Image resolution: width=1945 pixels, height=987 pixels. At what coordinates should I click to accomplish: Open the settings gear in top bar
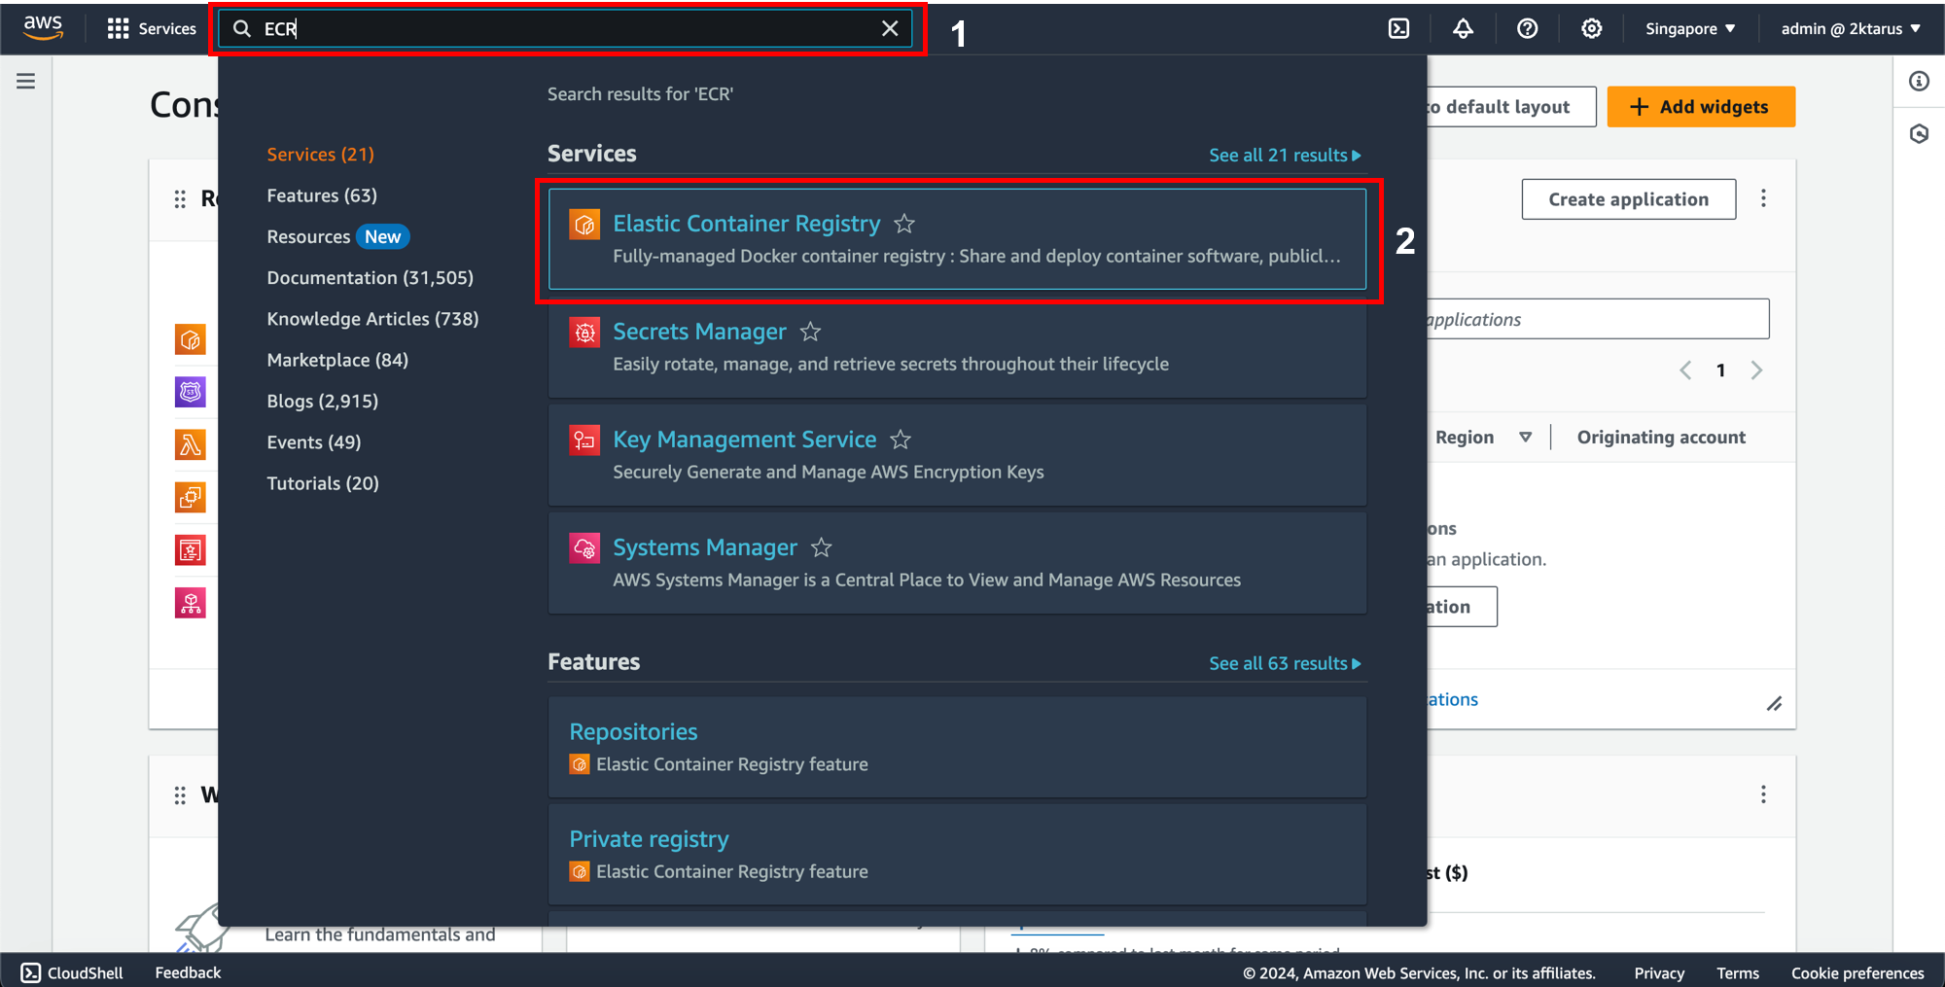pos(1591,28)
